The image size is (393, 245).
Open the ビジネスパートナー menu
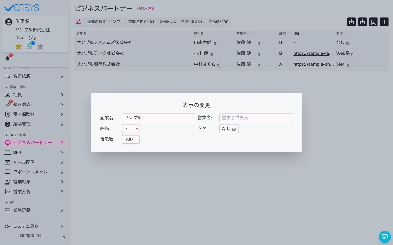pyautogui.click(x=35, y=143)
